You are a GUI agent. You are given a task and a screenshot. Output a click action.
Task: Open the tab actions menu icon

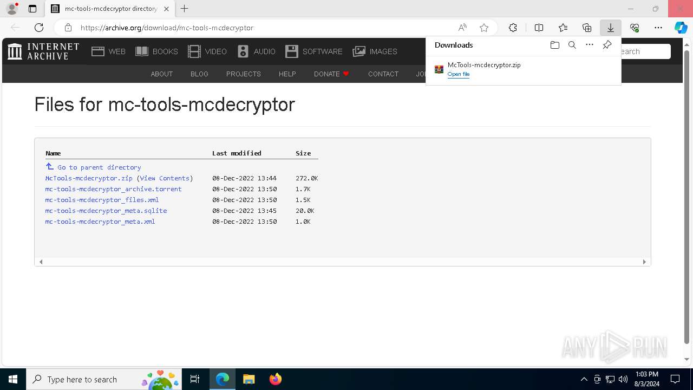(32, 9)
